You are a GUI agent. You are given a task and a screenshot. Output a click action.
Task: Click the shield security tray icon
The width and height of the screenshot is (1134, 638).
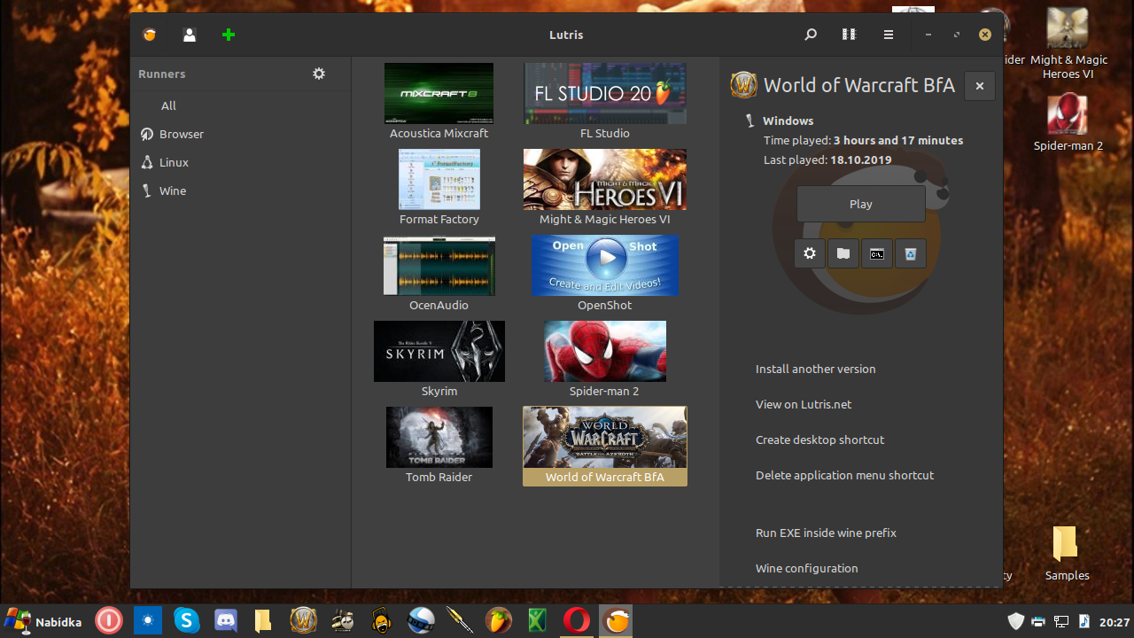pyautogui.click(x=1016, y=622)
